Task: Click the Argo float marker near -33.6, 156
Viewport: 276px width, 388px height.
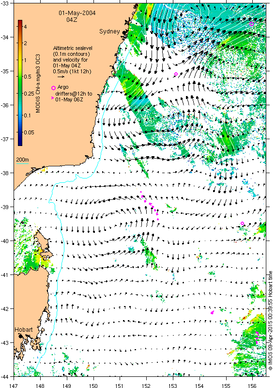Action: pyautogui.click(x=251, y=24)
